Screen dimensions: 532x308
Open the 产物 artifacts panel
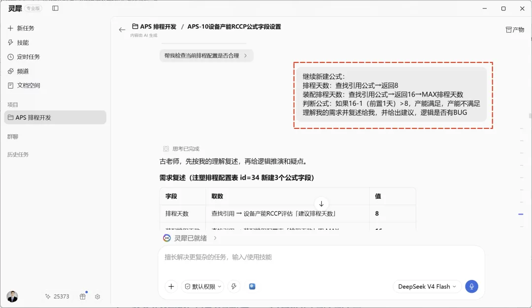pos(515,30)
